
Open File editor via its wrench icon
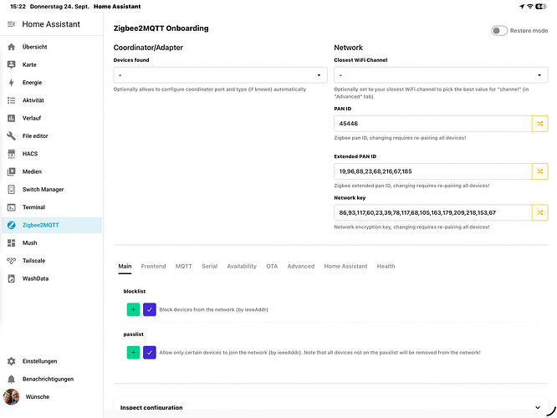tap(12, 136)
